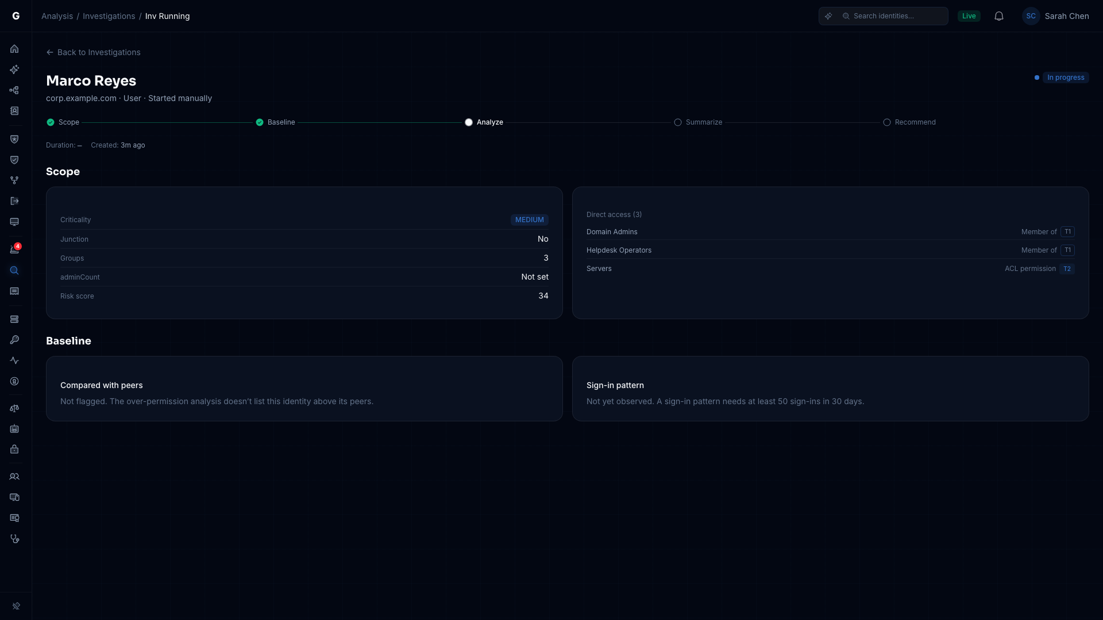Open the shield with checkmark sidebar icon
This screenshot has width=1103, height=620.
pyautogui.click(x=14, y=160)
